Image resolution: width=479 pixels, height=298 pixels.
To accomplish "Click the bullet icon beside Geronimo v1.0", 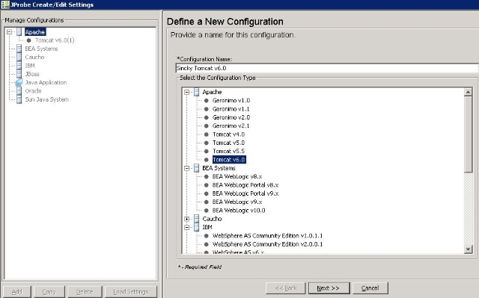I will [x=207, y=100].
